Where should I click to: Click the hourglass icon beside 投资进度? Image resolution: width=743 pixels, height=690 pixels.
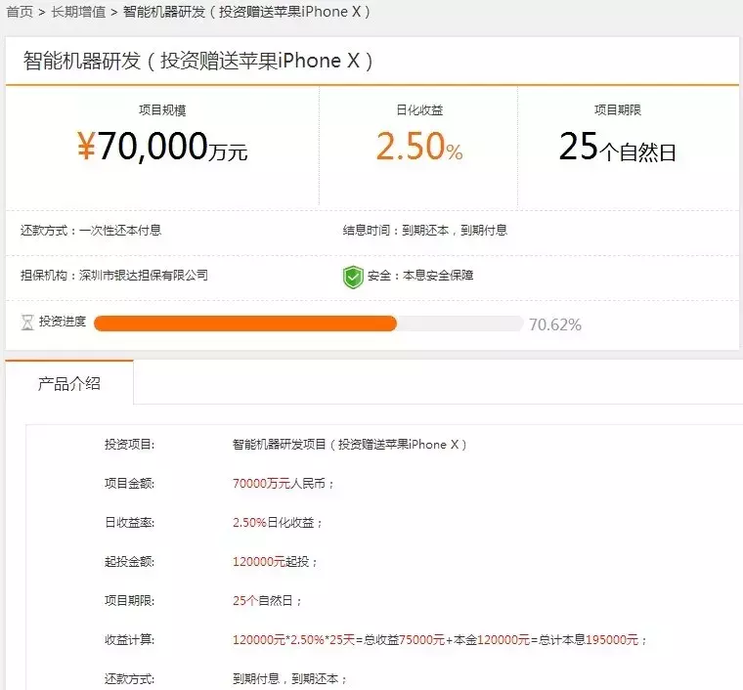27,323
